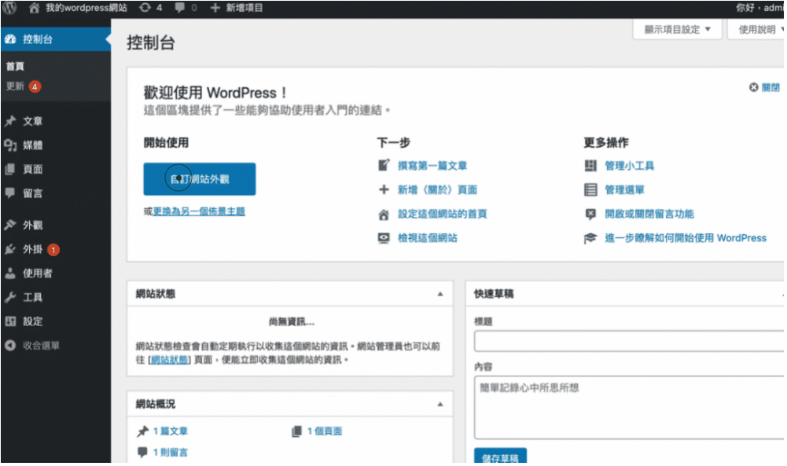The height and width of the screenshot is (466, 787).
Task: Click the graduation cap icon in 更多操作
Action: pyautogui.click(x=591, y=238)
